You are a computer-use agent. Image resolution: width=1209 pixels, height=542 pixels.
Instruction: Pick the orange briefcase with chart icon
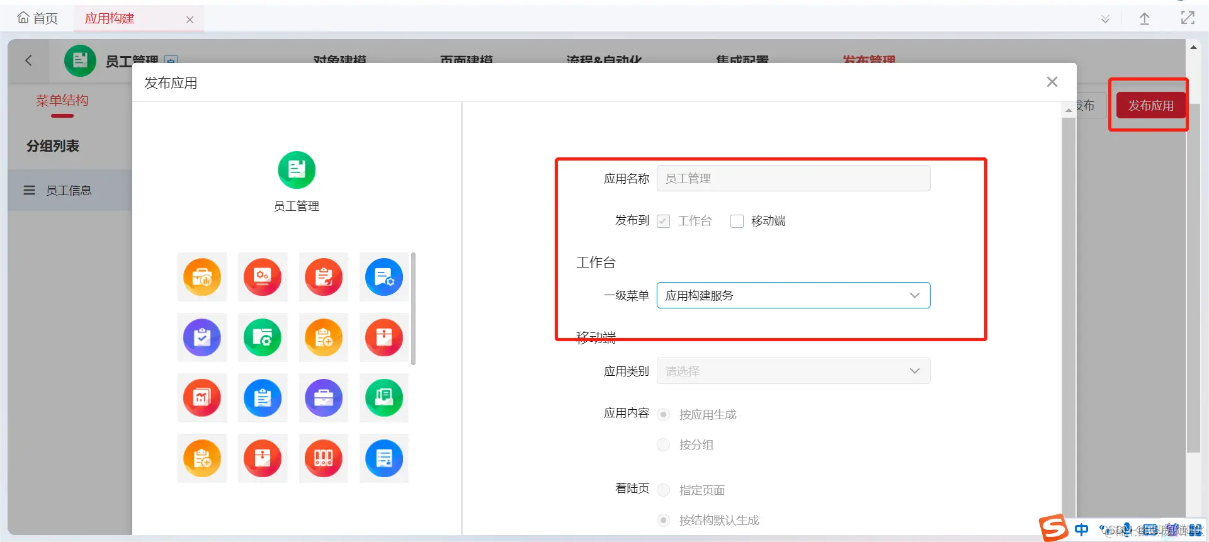click(x=202, y=277)
